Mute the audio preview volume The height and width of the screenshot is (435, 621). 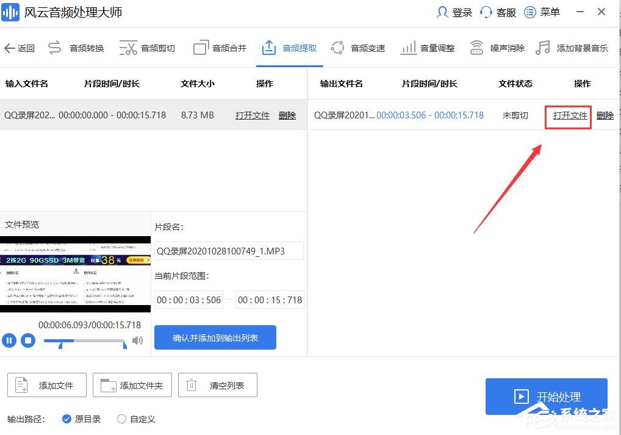[138, 340]
